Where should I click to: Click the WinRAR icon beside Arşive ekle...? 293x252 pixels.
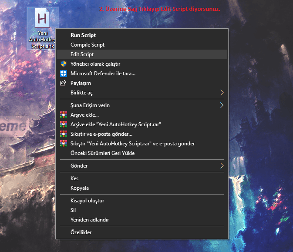(x=64, y=115)
